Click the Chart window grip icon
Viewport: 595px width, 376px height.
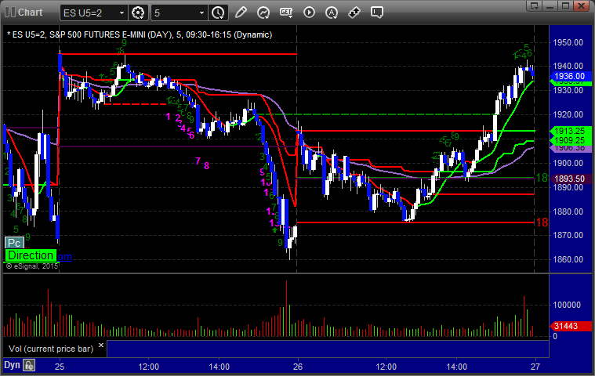click(x=10, y=12)
